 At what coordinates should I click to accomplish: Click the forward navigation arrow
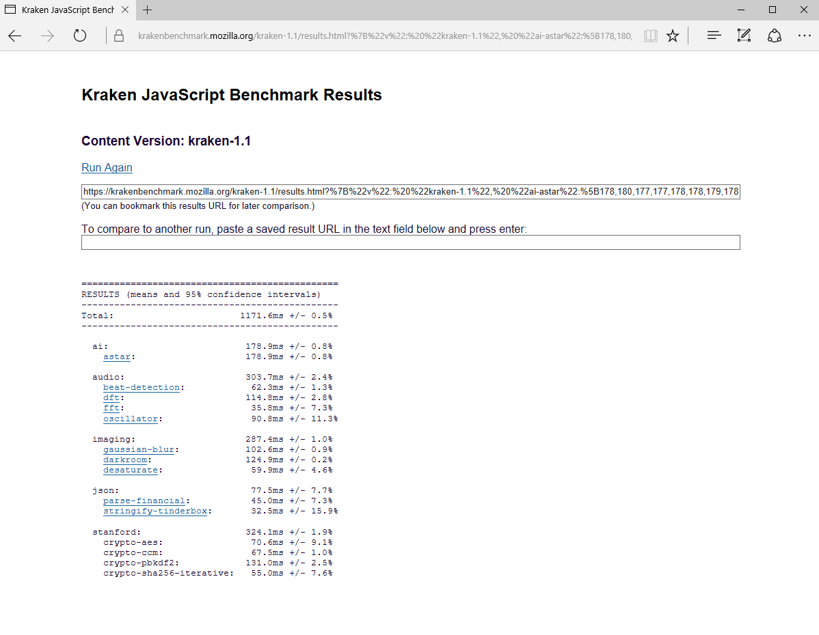47,36
